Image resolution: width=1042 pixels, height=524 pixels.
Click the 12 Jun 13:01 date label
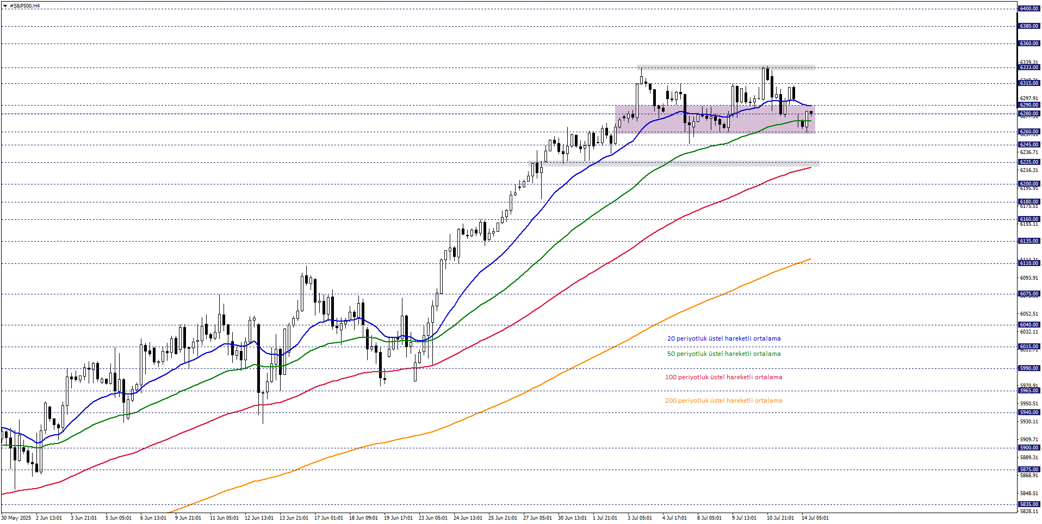tap(259, 518)
